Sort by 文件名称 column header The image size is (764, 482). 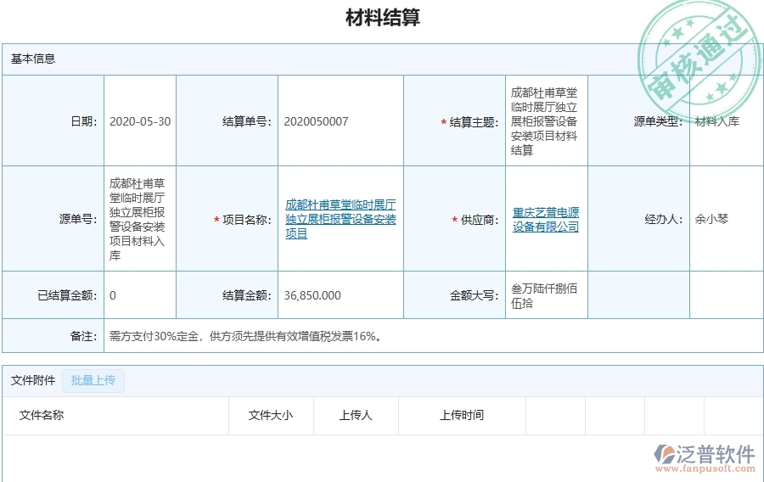(x=42, y=415)
